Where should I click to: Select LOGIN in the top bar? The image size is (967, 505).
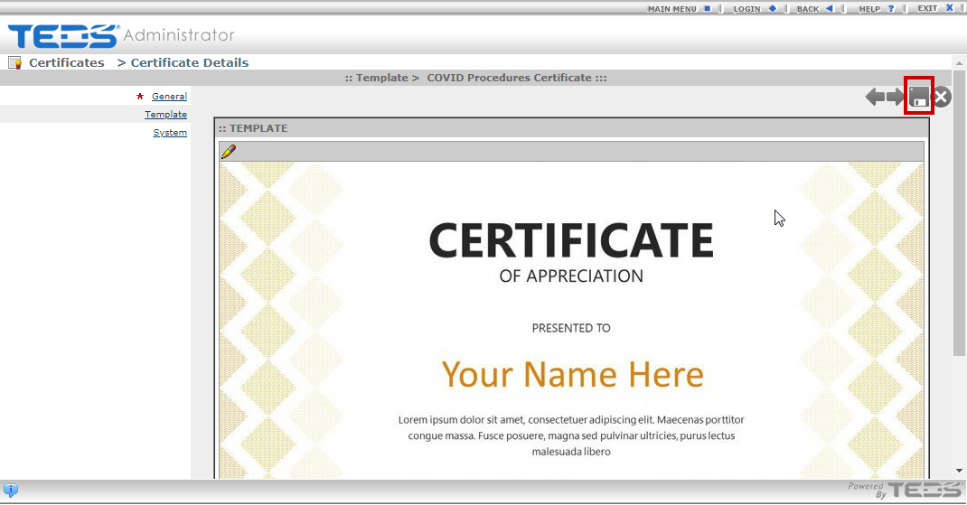pyautogui.click(x=754, y=8)
